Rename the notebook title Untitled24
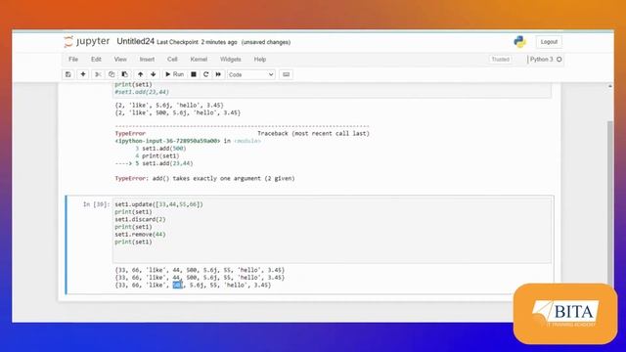The height and width of the screenshot is (352, 626). [x=135, y=41]
